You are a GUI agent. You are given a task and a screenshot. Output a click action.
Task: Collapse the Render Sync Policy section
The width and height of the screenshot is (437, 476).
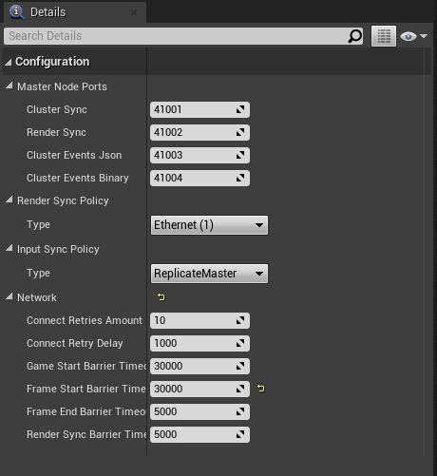pyautogui.click(x=9, y=200)
